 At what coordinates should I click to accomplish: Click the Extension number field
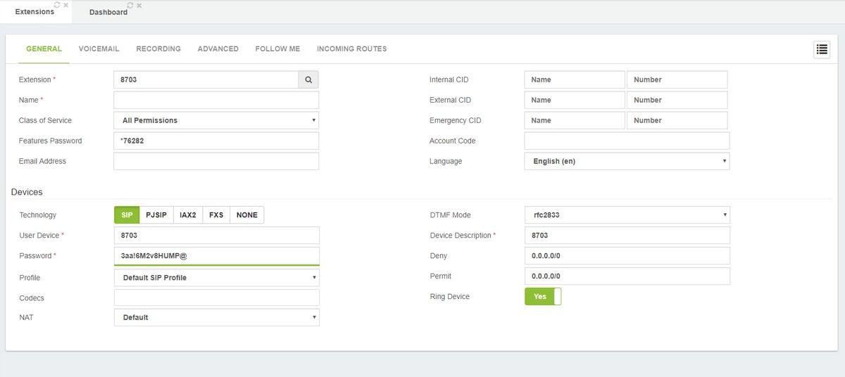[x=206, y=79]
